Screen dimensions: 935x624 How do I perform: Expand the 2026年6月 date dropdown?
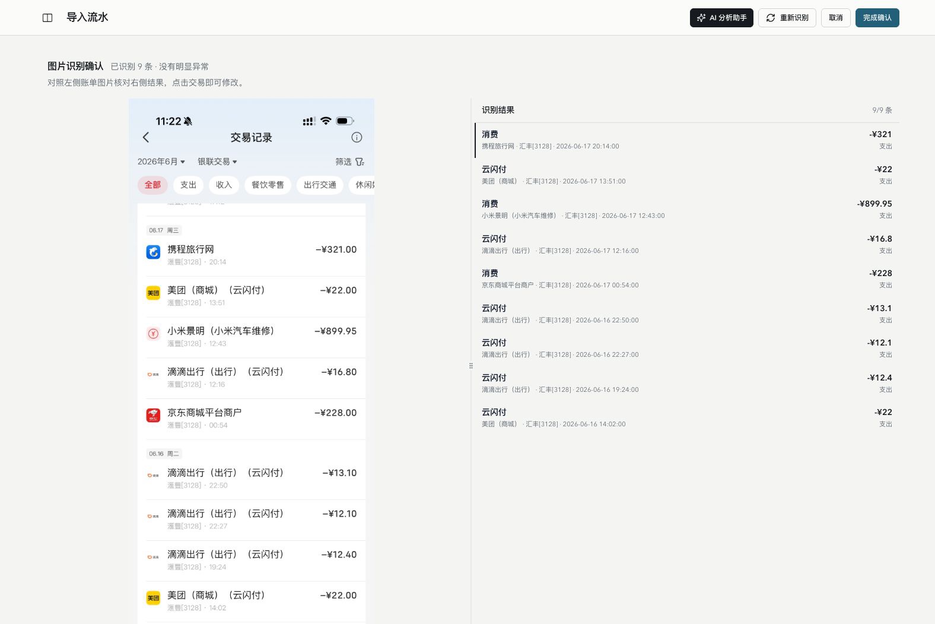161,161
